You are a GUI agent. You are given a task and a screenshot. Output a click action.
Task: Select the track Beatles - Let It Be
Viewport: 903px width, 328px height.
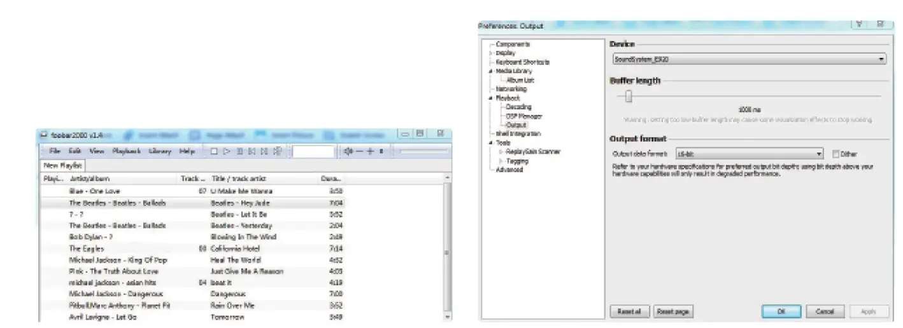point(239,214)
